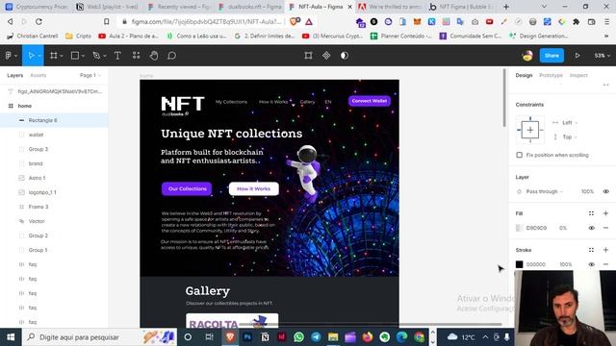Image resolution: width=616 pixels, height=346 pixels.
Task: Toggle visibility of 000000 stroke
Action: point(591,264)
